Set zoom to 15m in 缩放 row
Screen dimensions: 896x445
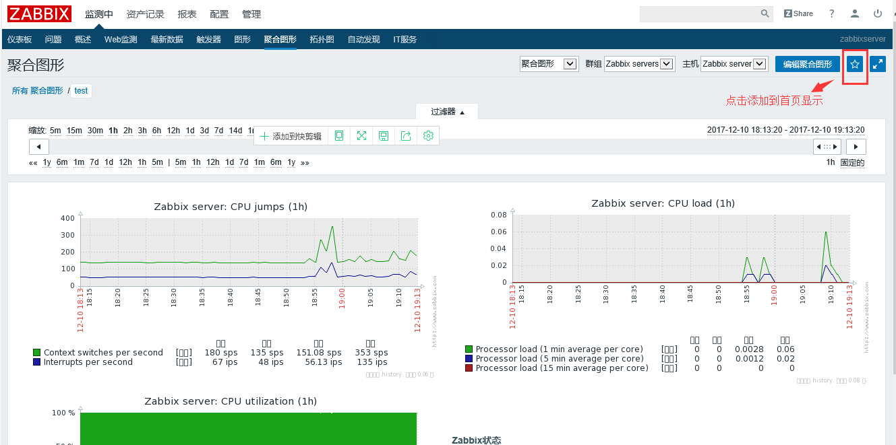(x=74, y=131)
